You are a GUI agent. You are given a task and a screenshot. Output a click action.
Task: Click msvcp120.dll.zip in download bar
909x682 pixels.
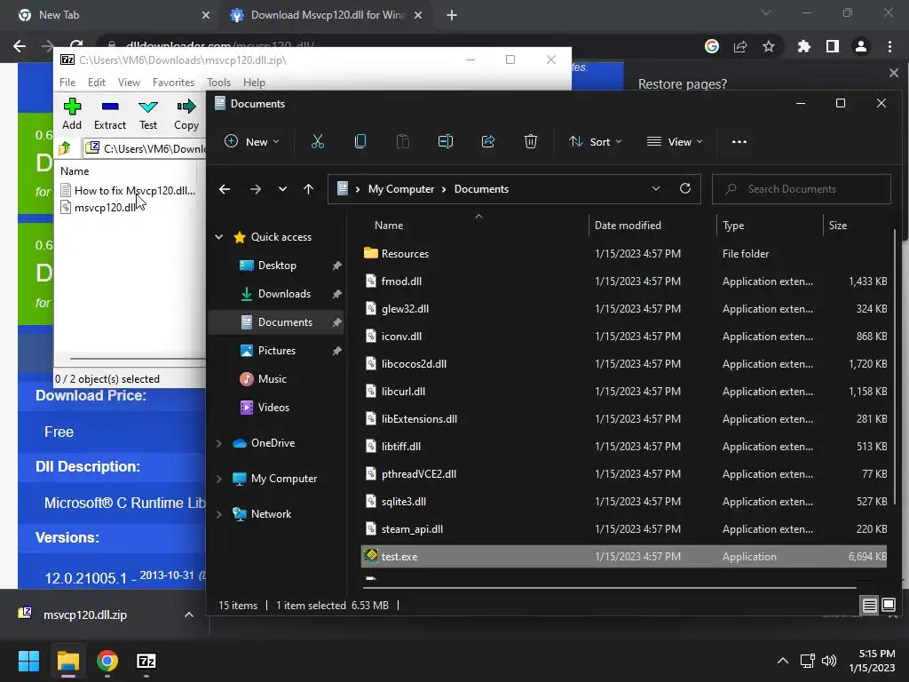(84, 615)
